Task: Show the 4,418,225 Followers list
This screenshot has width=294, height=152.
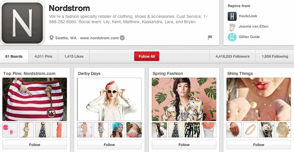Action: pyautogui.click(x=232, y=56)
